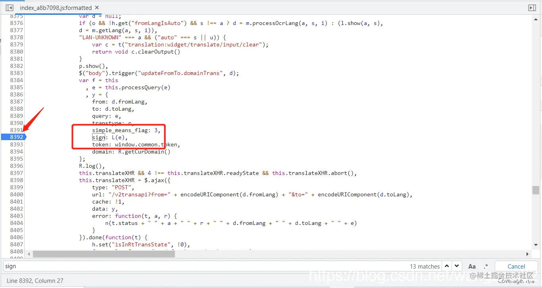Click the vertical scrollbar down arrow
The image size is (542, 288).
pos(536,245)
